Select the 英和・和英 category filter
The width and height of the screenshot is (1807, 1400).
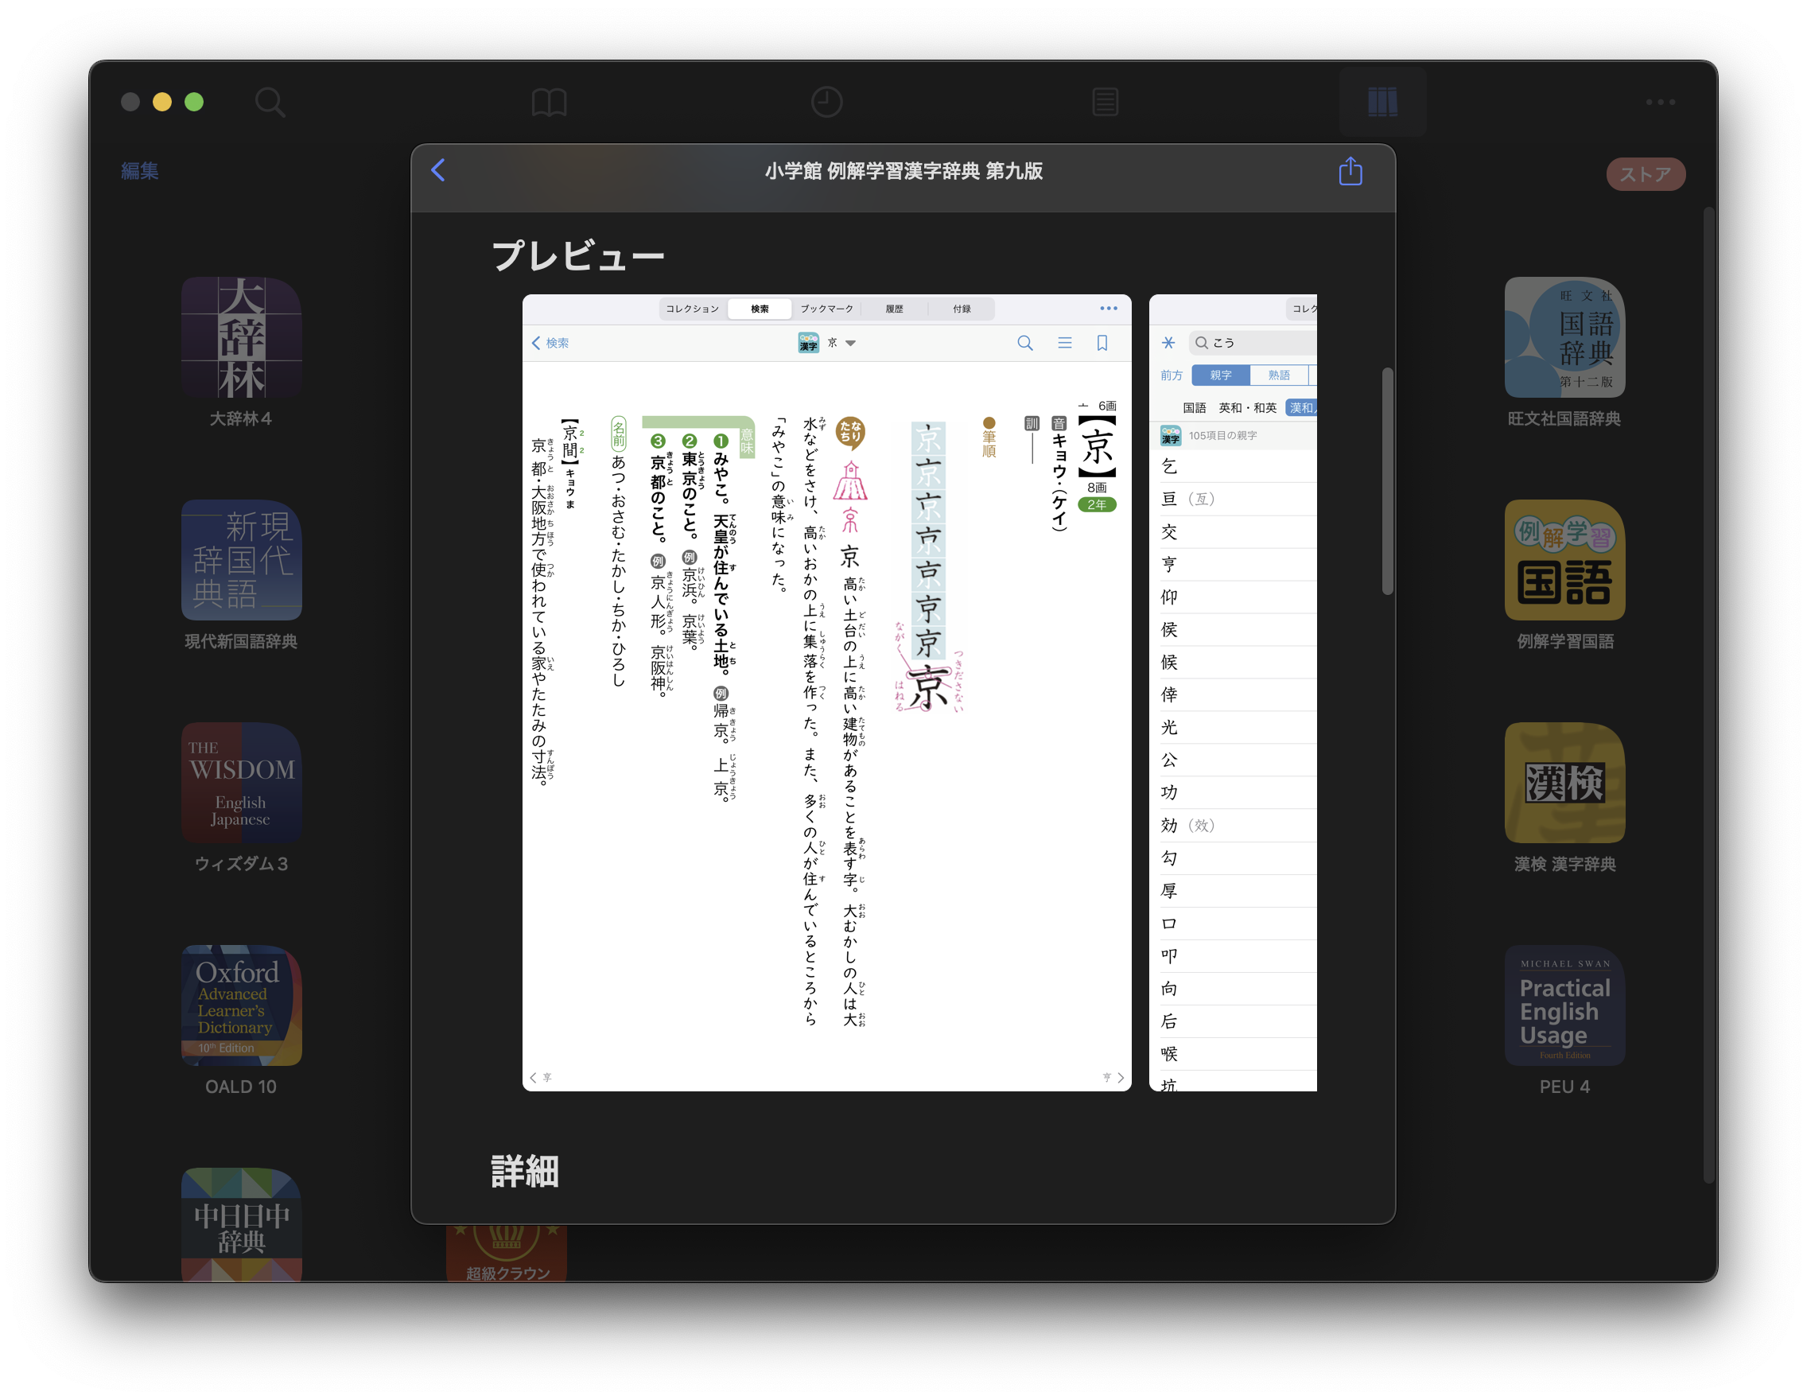pyautogui.click(x=1247, y=407)
